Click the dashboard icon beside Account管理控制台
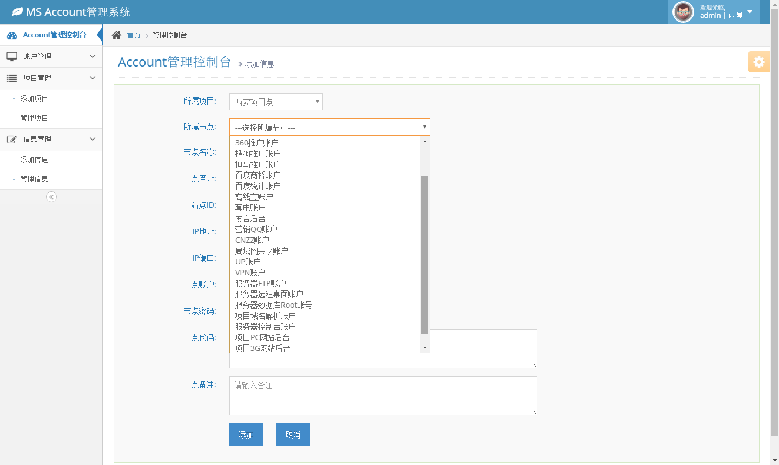Screen dimensions: 779x465 pyautogui.click(x=12, y=35)
